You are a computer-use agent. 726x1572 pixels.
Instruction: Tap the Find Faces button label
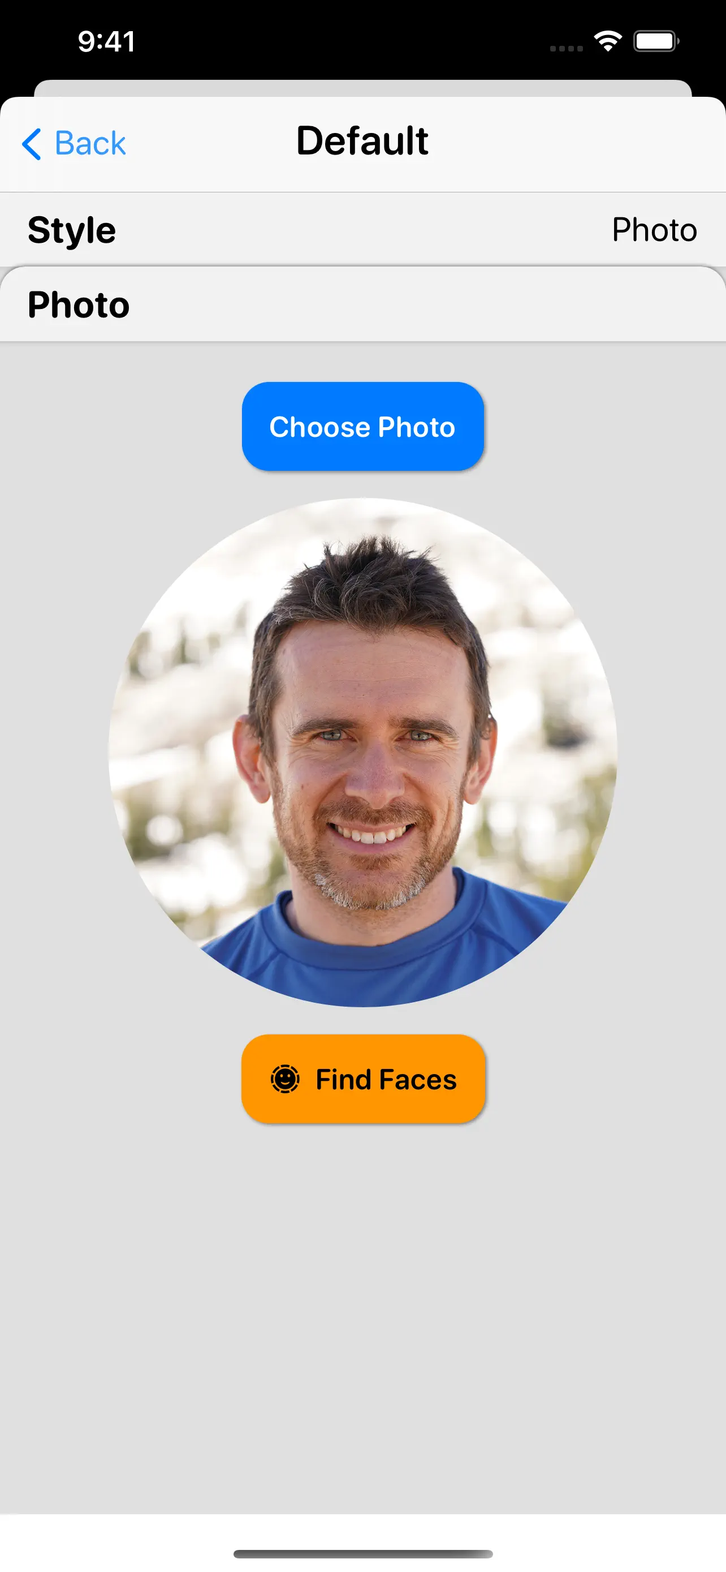[386, 1079]
